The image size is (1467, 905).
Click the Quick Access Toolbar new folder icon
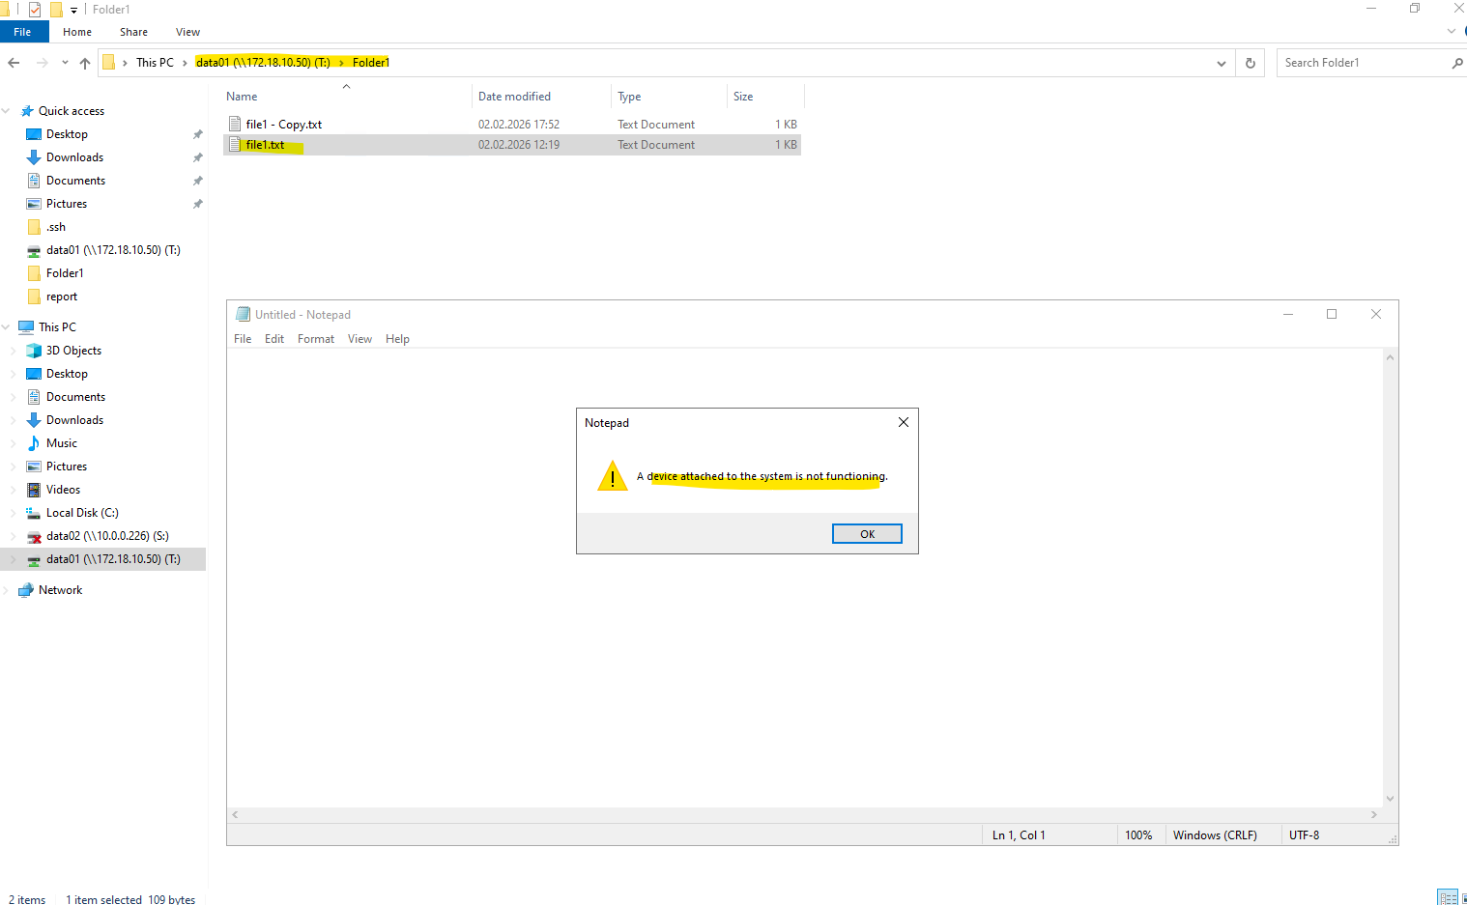(55, 10)
